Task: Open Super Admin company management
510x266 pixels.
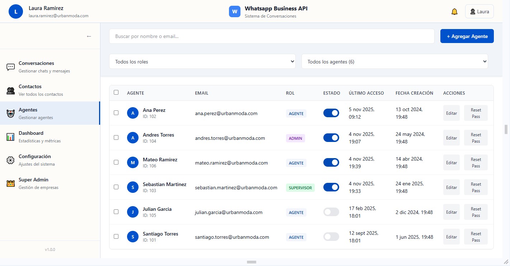Action: tap(50, 183)
